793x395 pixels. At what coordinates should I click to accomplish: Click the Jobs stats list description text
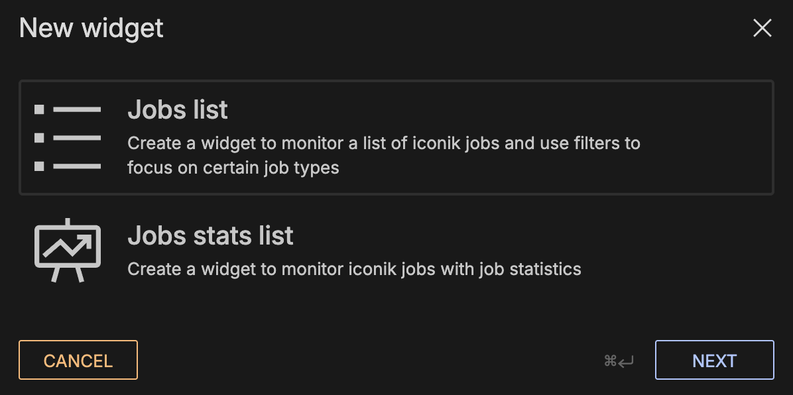354,269
